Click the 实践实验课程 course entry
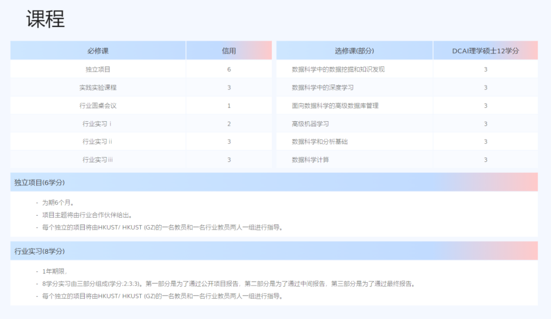551x319 pixels. click(x=97, y=87)
